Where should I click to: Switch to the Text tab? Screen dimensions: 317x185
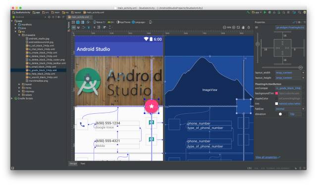83,164
